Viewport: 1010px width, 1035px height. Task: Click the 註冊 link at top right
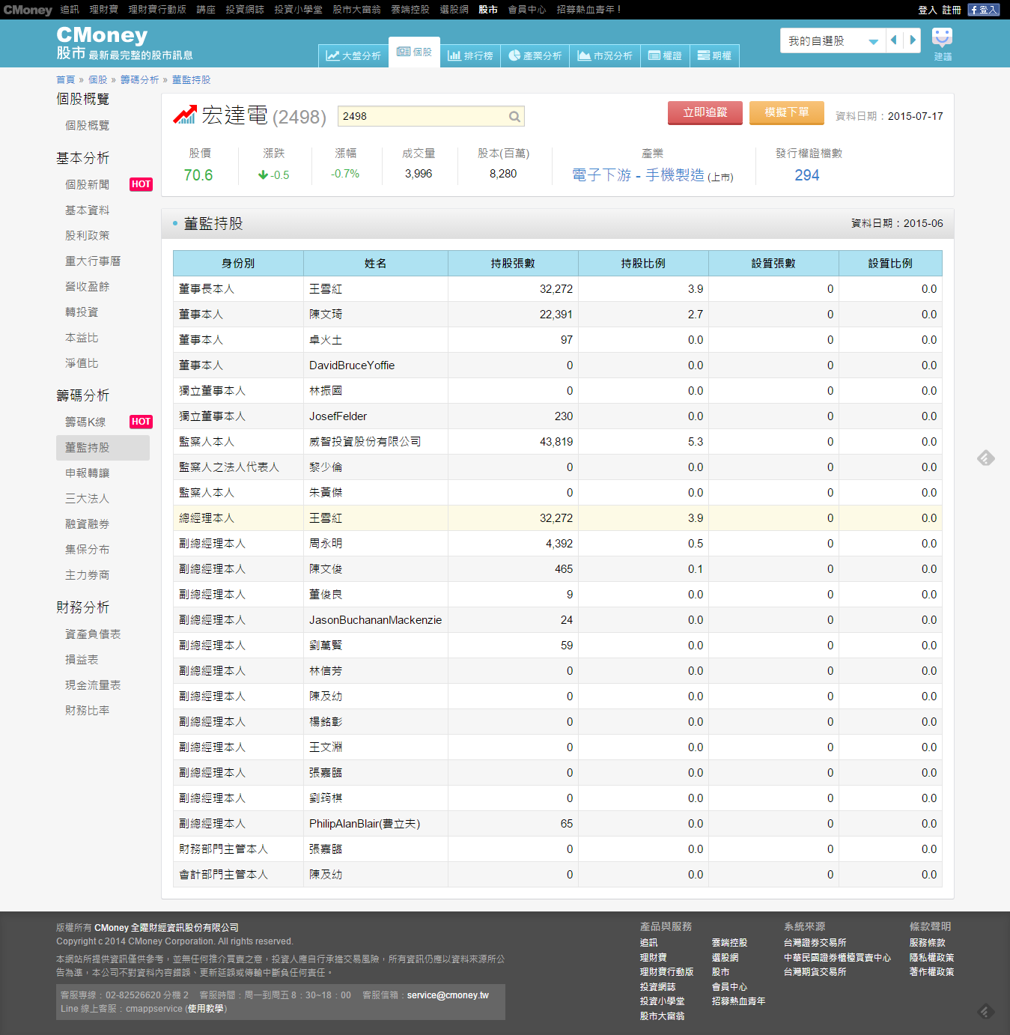952,10
